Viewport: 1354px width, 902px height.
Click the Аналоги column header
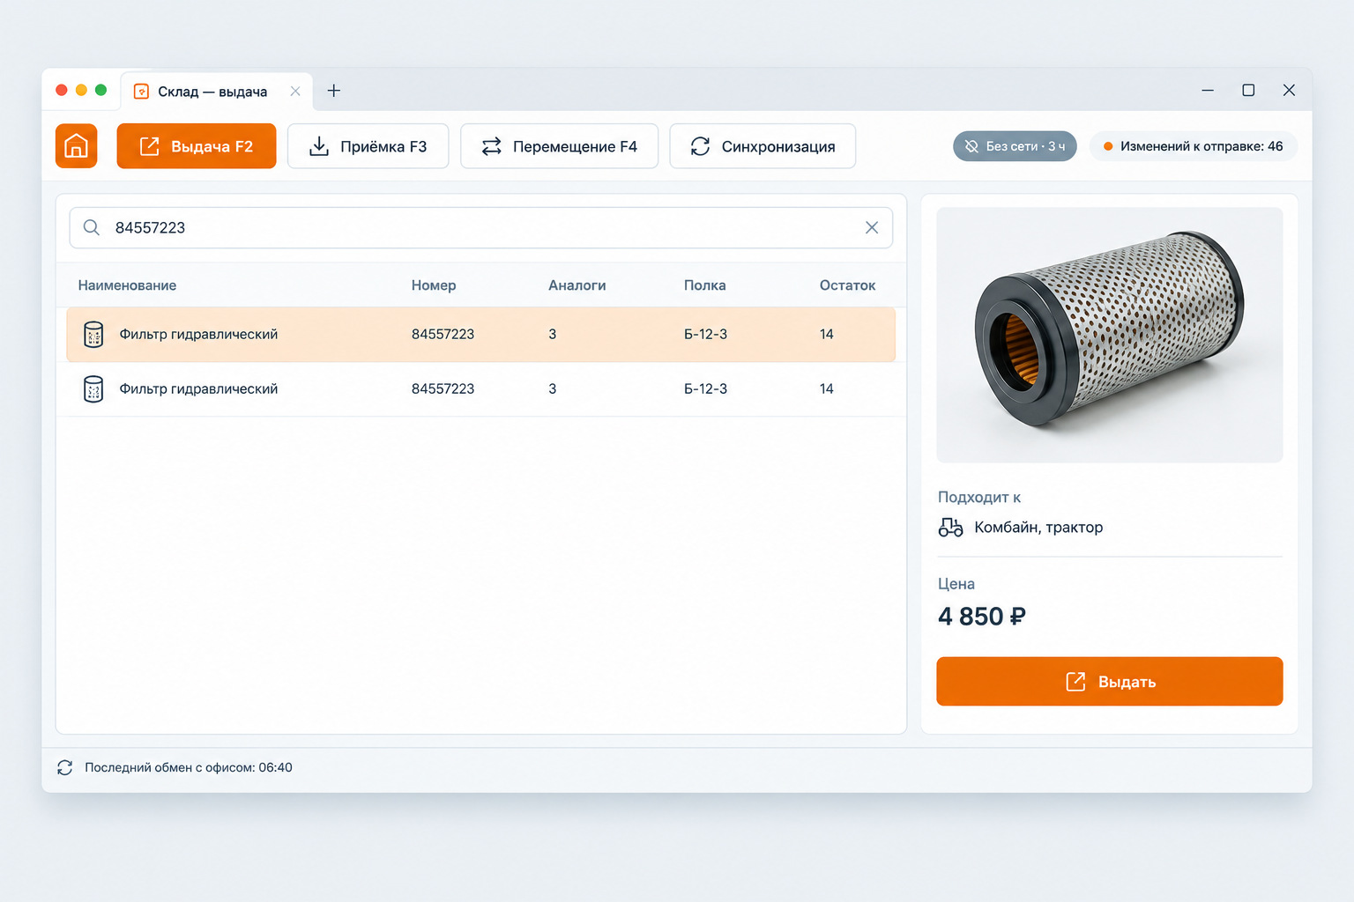[577, 285]
